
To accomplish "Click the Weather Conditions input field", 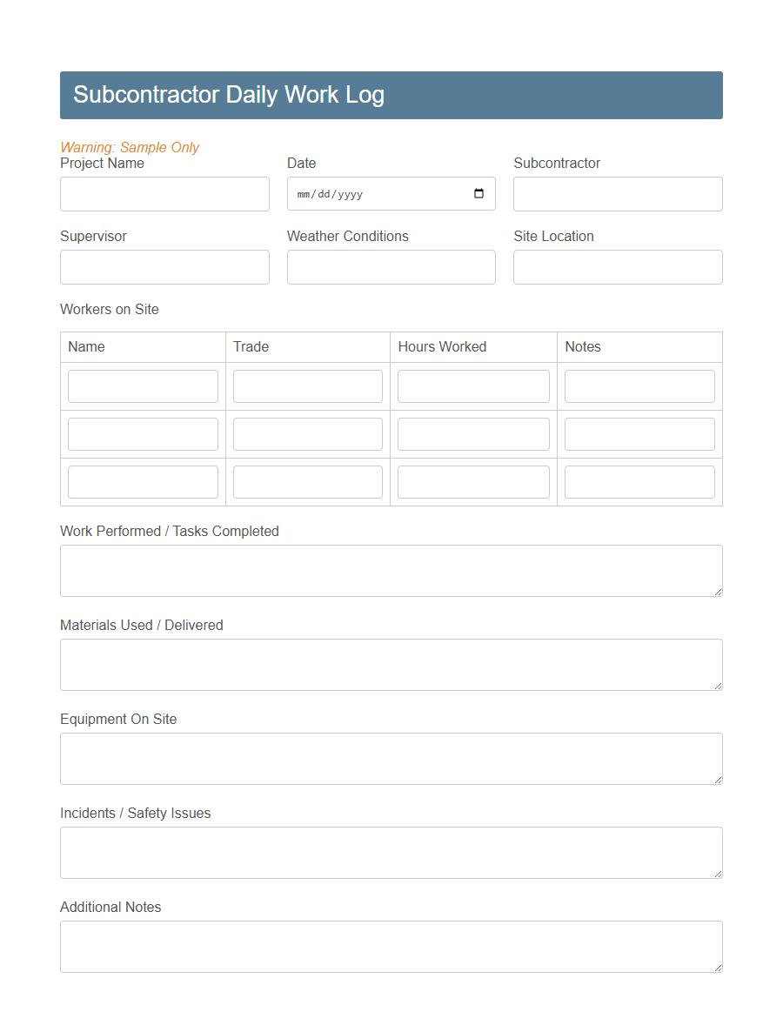I will coord(391,267).
